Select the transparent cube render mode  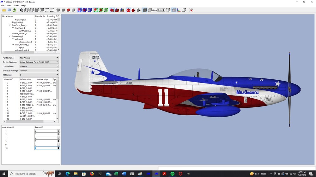coord(150,10)
